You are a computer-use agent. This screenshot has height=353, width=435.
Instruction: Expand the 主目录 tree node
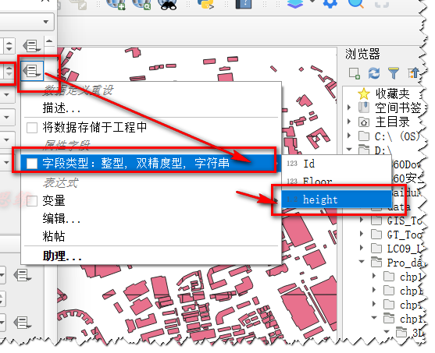(349, 122)
